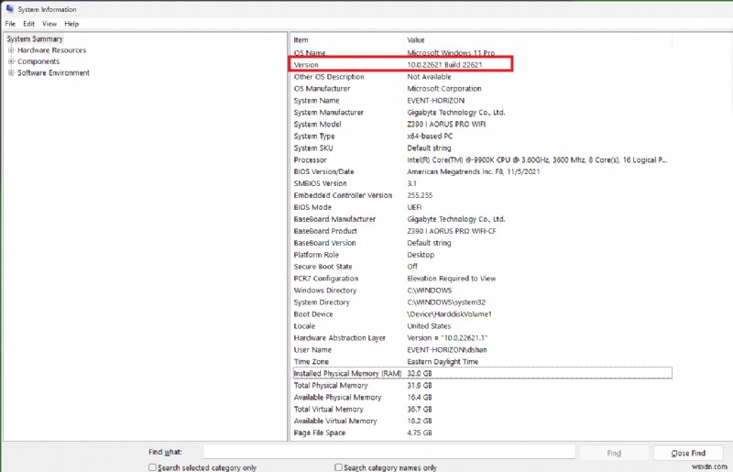Image resolution: width=733 pixels, height=472 pixels.
Task: Select the Hardware Resources tree item
Action: [x=52, y=50]
